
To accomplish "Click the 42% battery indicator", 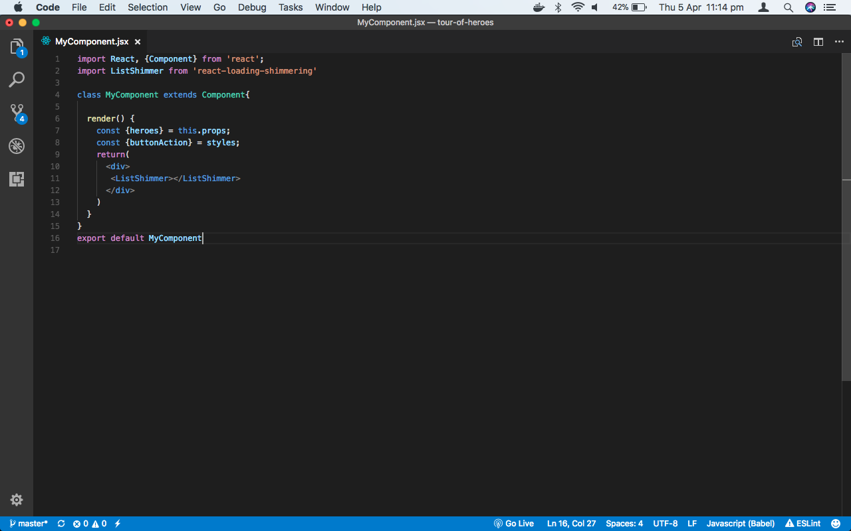I will pos(629,7).
